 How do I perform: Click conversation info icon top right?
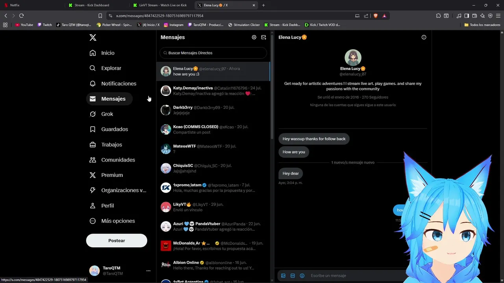click(424, 37)
